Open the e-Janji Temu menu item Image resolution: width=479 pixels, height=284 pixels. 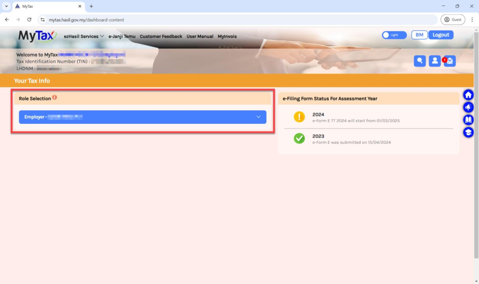122,36
